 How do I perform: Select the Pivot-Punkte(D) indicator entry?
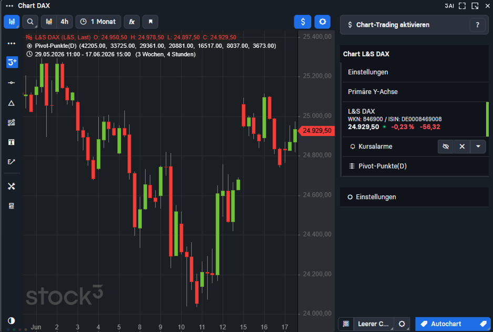click(x=415, y=166)
